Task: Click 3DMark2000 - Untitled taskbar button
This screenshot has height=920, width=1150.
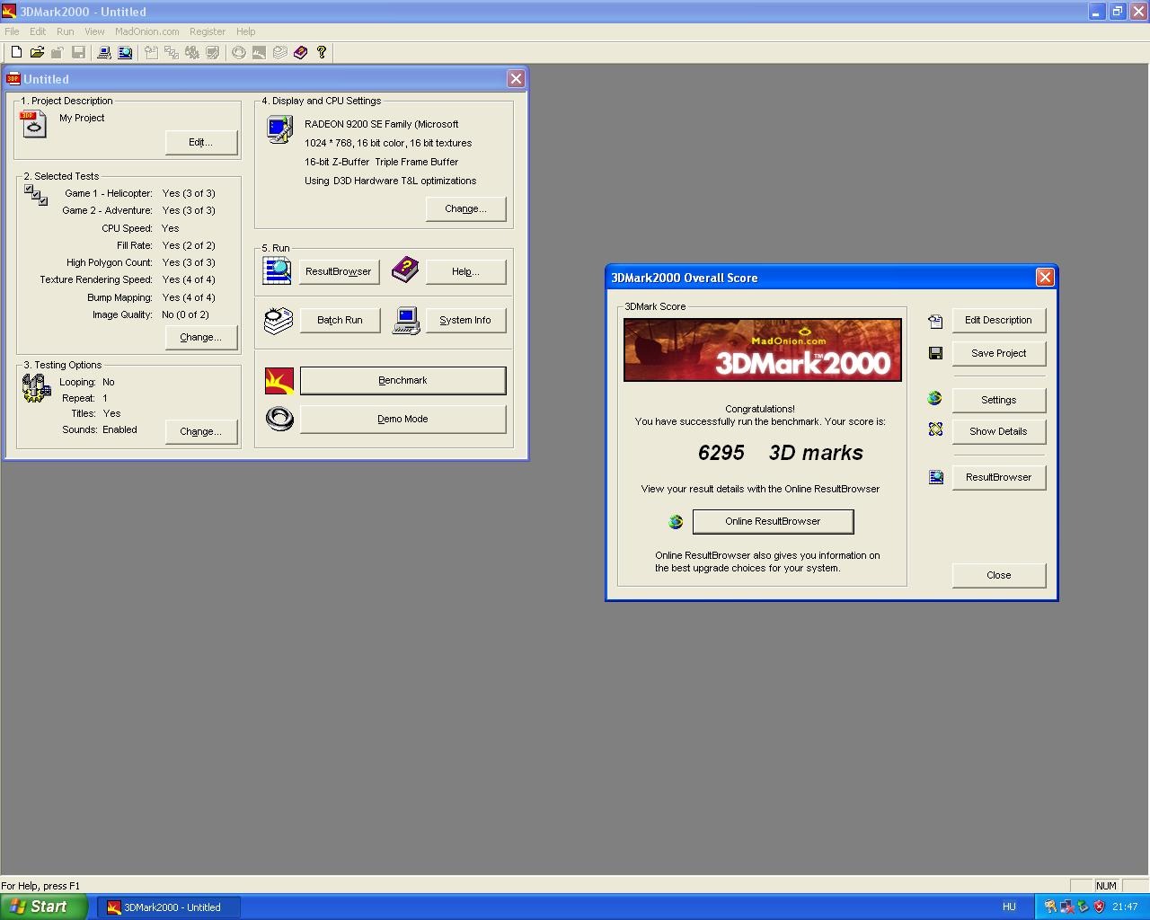Action: click(168, 907)
